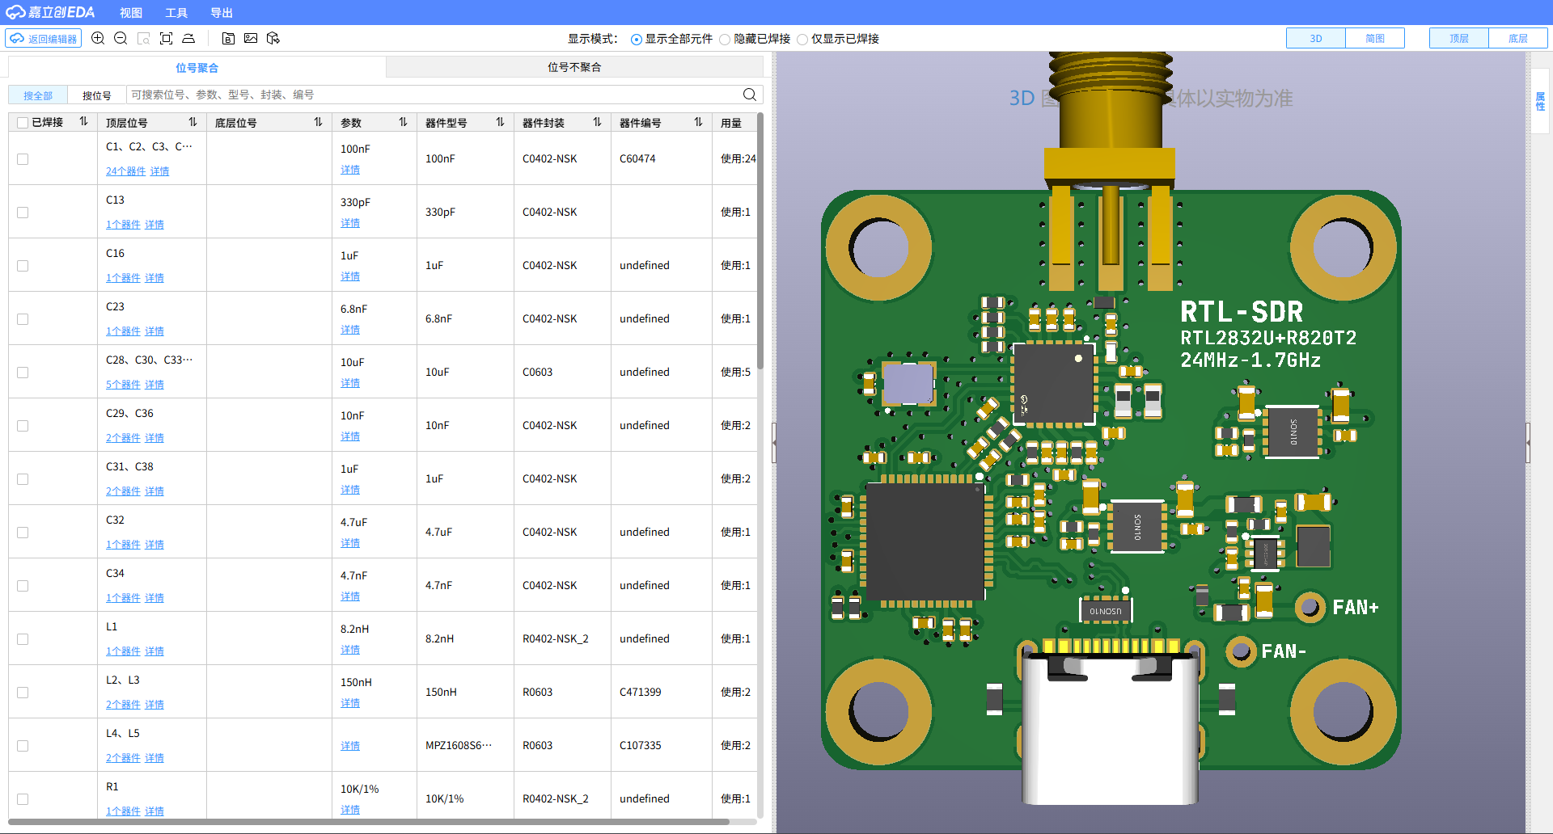Sort the 器件型号 column
This screenshot has height=834, width=1553.
(x=500, y=122)
